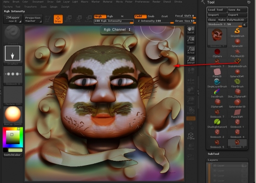This screenshot has height=183, width=256.
Task: Click the Export button
Action: pyautogui.click(x=237, y=15)
